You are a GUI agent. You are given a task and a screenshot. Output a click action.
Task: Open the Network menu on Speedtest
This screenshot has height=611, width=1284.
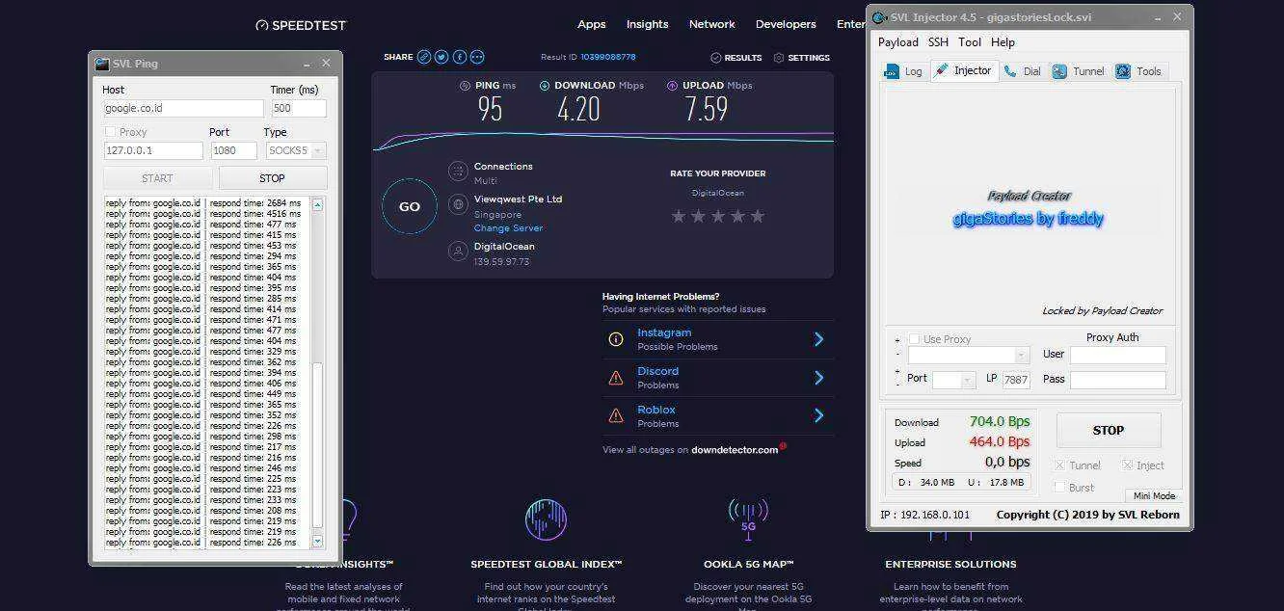[x=712, y=24]
